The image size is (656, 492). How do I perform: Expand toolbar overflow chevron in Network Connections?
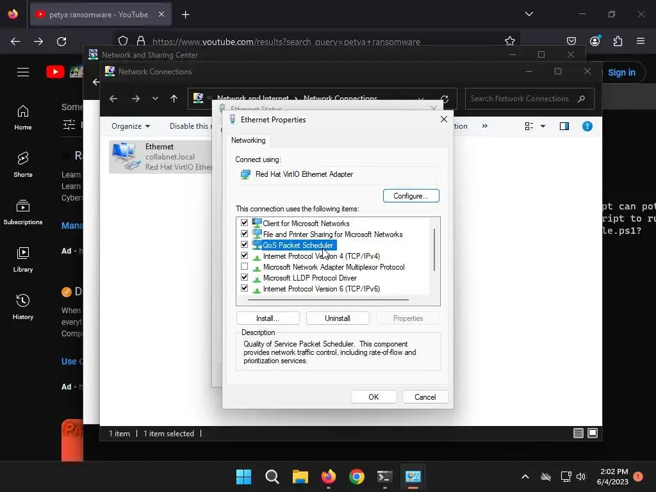pos(485,126)
